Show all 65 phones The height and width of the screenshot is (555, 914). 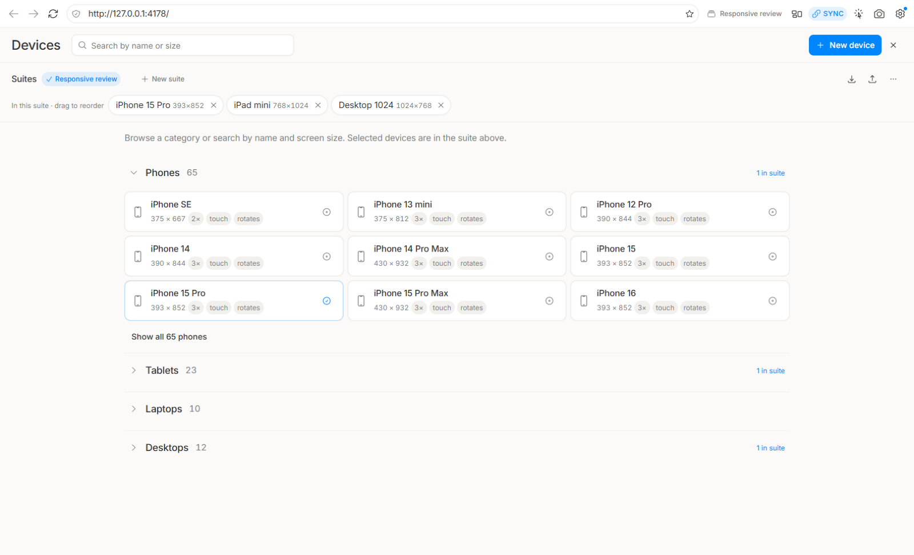(169, 337)
